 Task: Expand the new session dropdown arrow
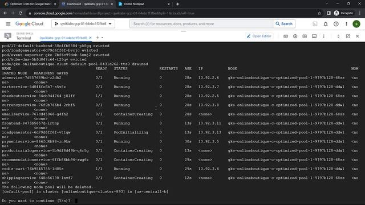pyautogui.click(x=102, y=38)
